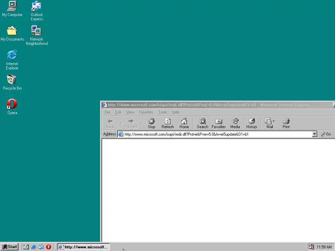Open the View menu
This screenshot has height=251, width=335.
pyautogui.click(x=130, y=112)
